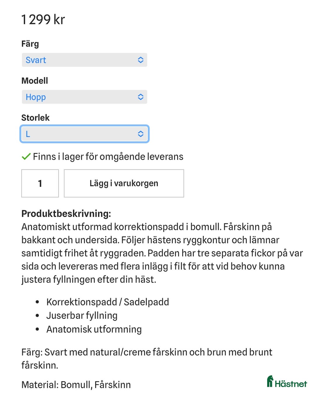Click the Storlek dropdown chevron arrows
The image size is (315, 394).
(x=141, y=134)
